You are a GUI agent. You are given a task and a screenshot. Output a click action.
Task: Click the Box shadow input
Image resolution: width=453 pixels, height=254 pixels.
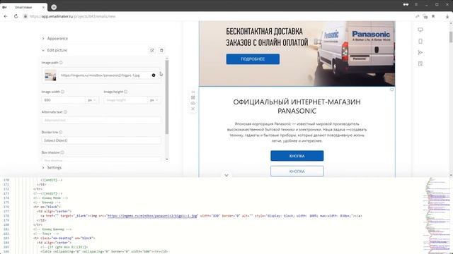[101, 159]
